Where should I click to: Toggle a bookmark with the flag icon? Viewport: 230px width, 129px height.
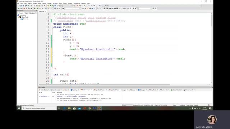24,9
